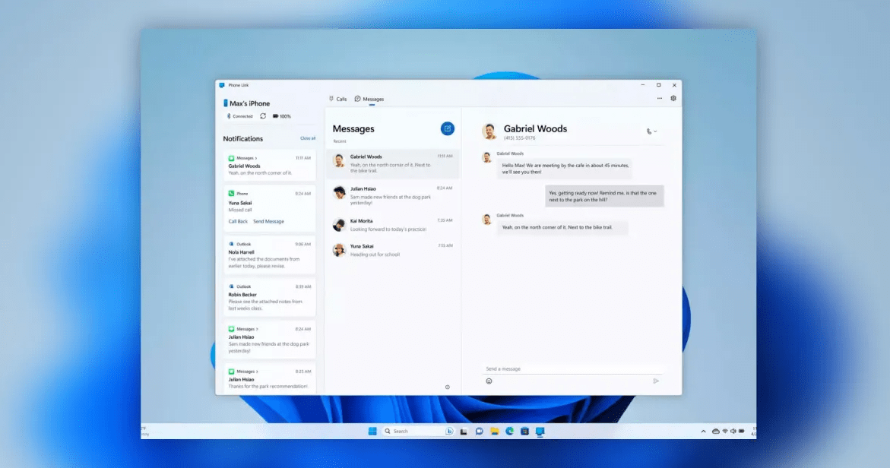This screenshot has height=468, width=890.
Task: Click the volume icon in the system tray
Action: tap(733, 431)
